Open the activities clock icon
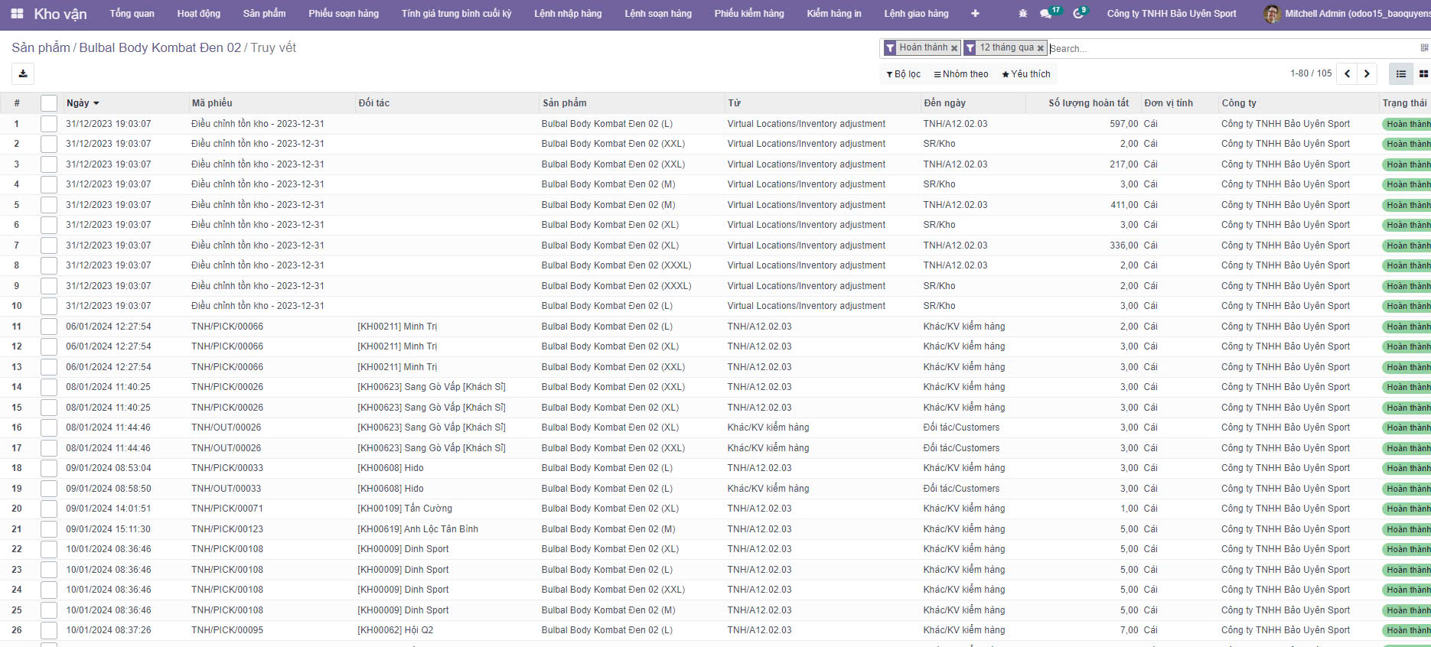Viewport: 1431px width, 647px height. tap(1078, 14)
